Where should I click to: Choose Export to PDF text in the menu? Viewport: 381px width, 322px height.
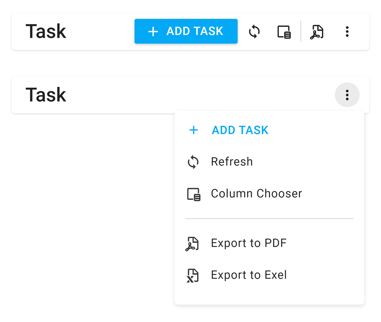(249, 243)
